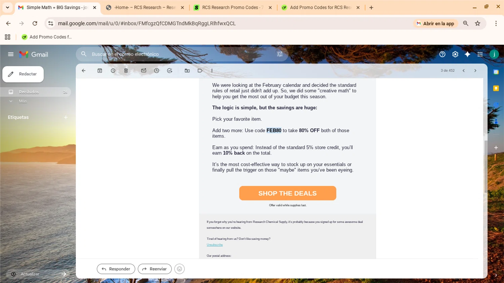
Task: Mark email as unread with the envelope icon
Action: pyautogui.click(x=143, y=70)
